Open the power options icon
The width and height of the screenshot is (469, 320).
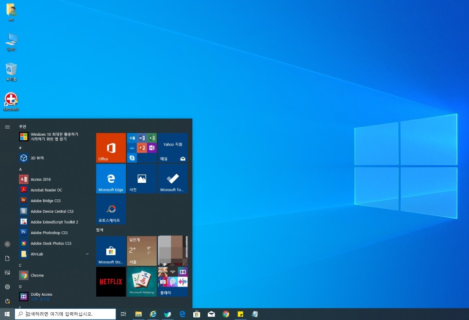(7, 301)
